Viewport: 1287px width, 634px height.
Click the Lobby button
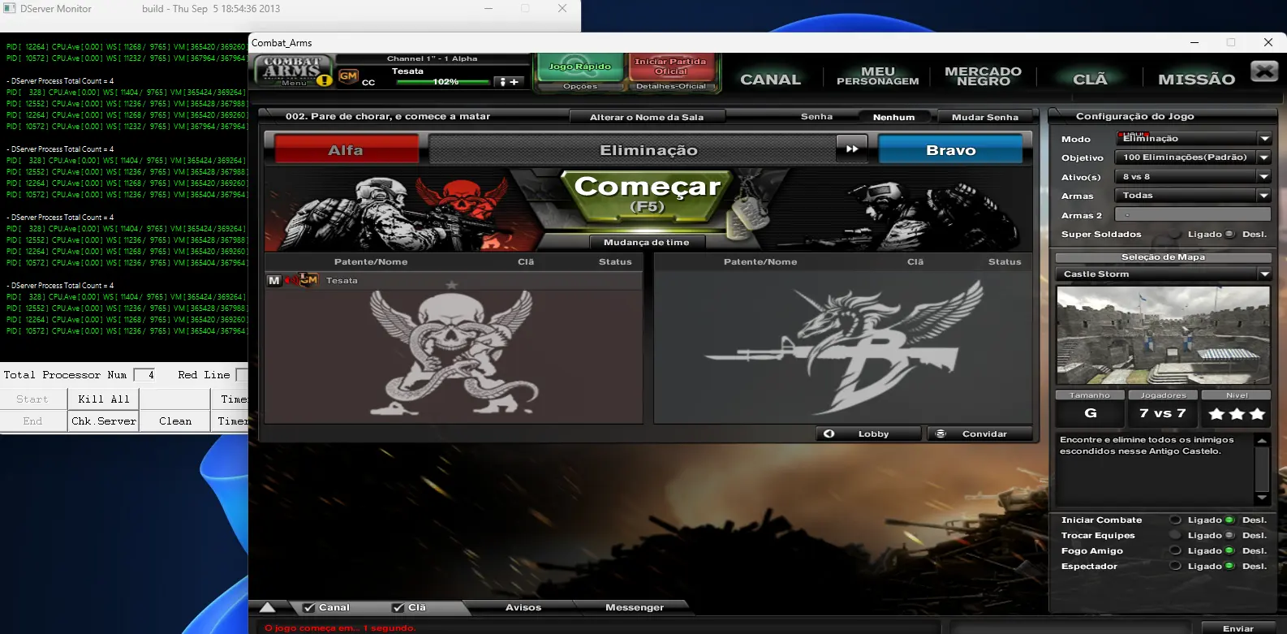868,433
